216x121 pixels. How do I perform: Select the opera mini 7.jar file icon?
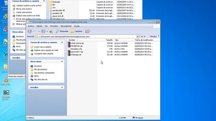[x=69, y=52]
